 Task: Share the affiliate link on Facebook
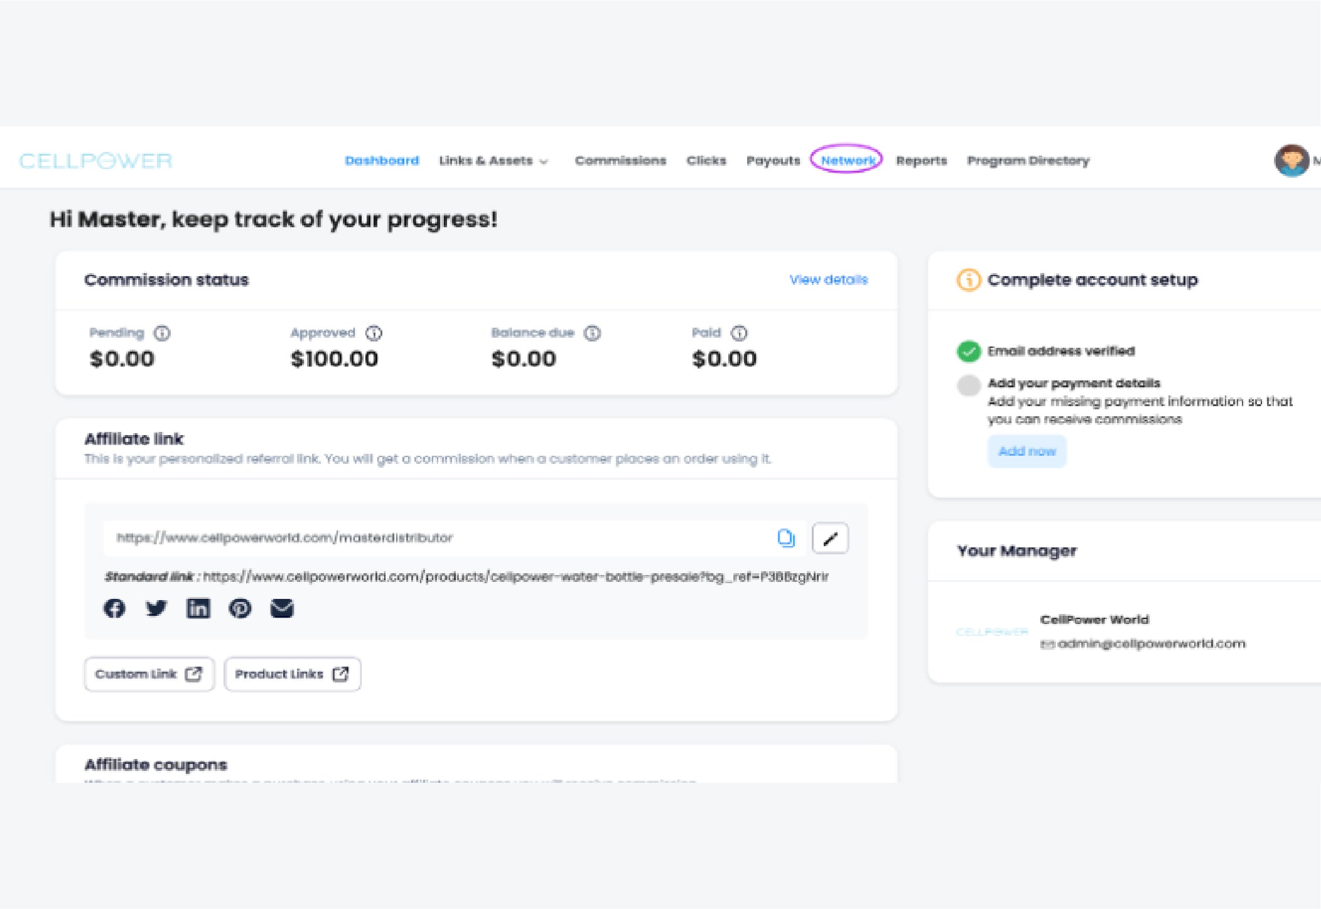tap(114, 608)
